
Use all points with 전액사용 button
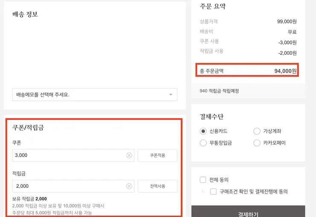click(x=158, y=186)
